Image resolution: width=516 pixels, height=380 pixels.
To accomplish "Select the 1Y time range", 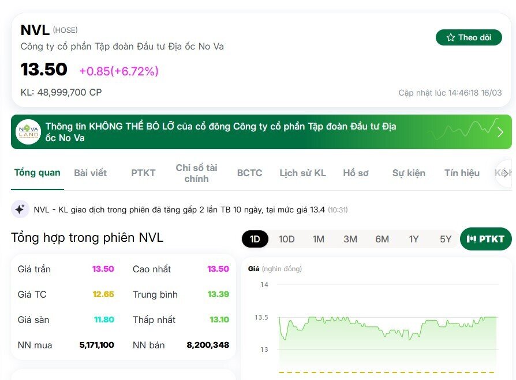I will pyautogui.click(x=414, y=238).
